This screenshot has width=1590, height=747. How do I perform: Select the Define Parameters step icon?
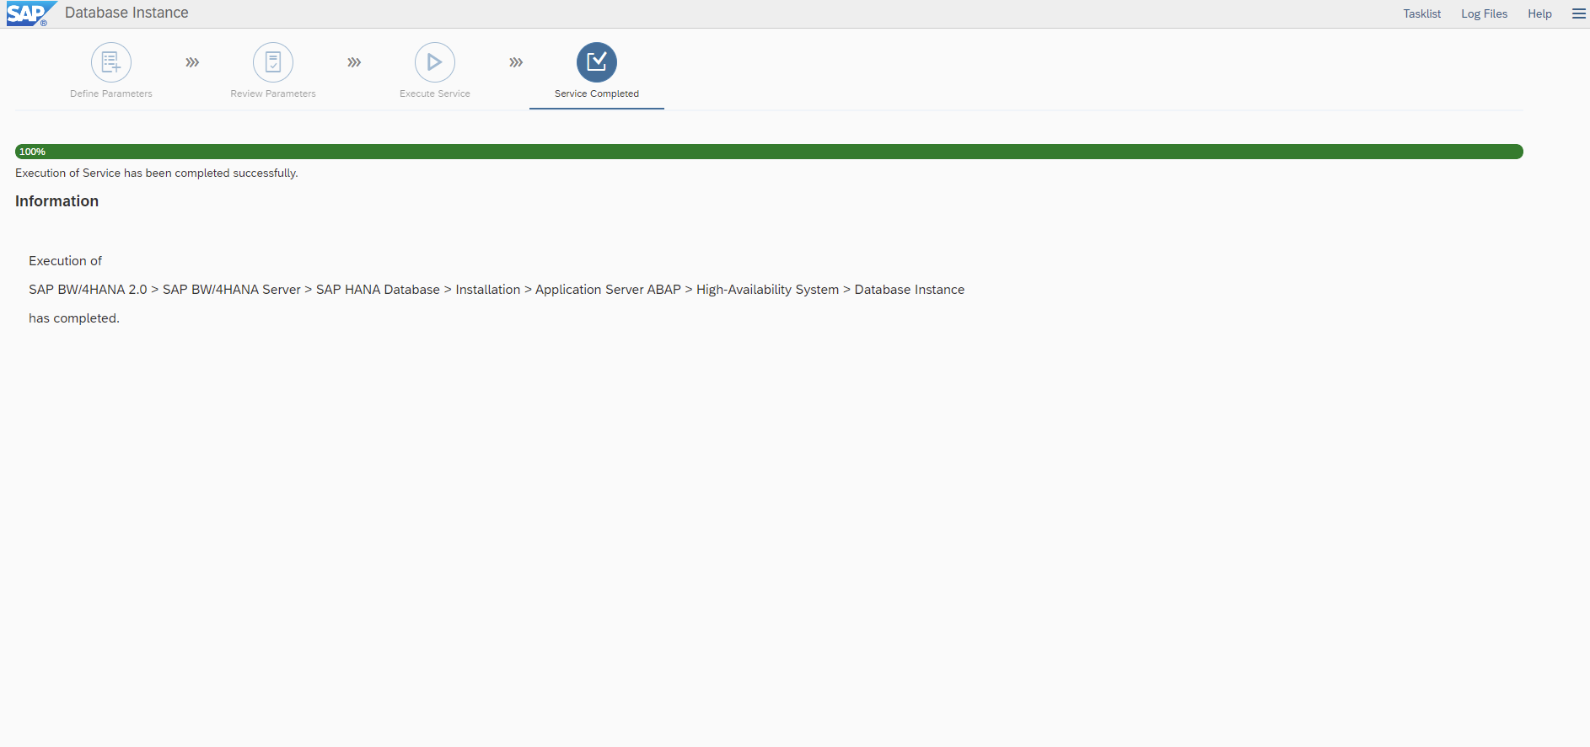coord(111,62)
